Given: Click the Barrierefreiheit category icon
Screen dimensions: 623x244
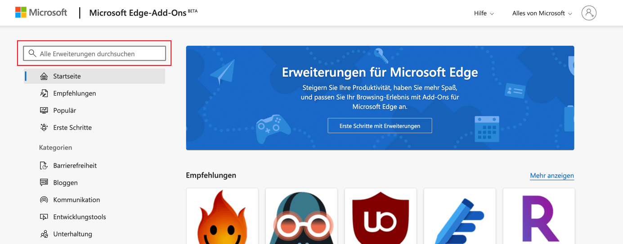Looking at the screenshot, I should 44,166.
